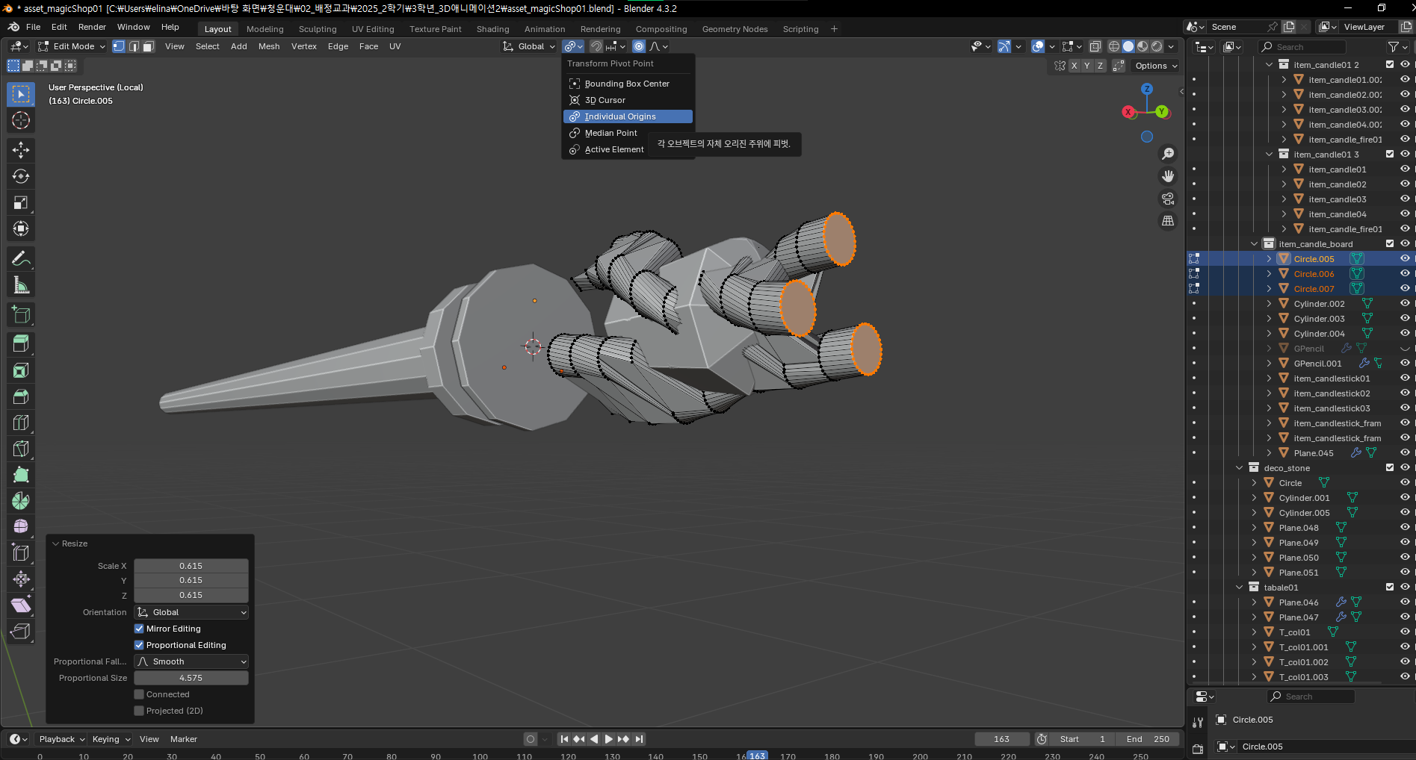Click the Marker menu in timeline
The image size is (1416, 760).
[184, 739]
